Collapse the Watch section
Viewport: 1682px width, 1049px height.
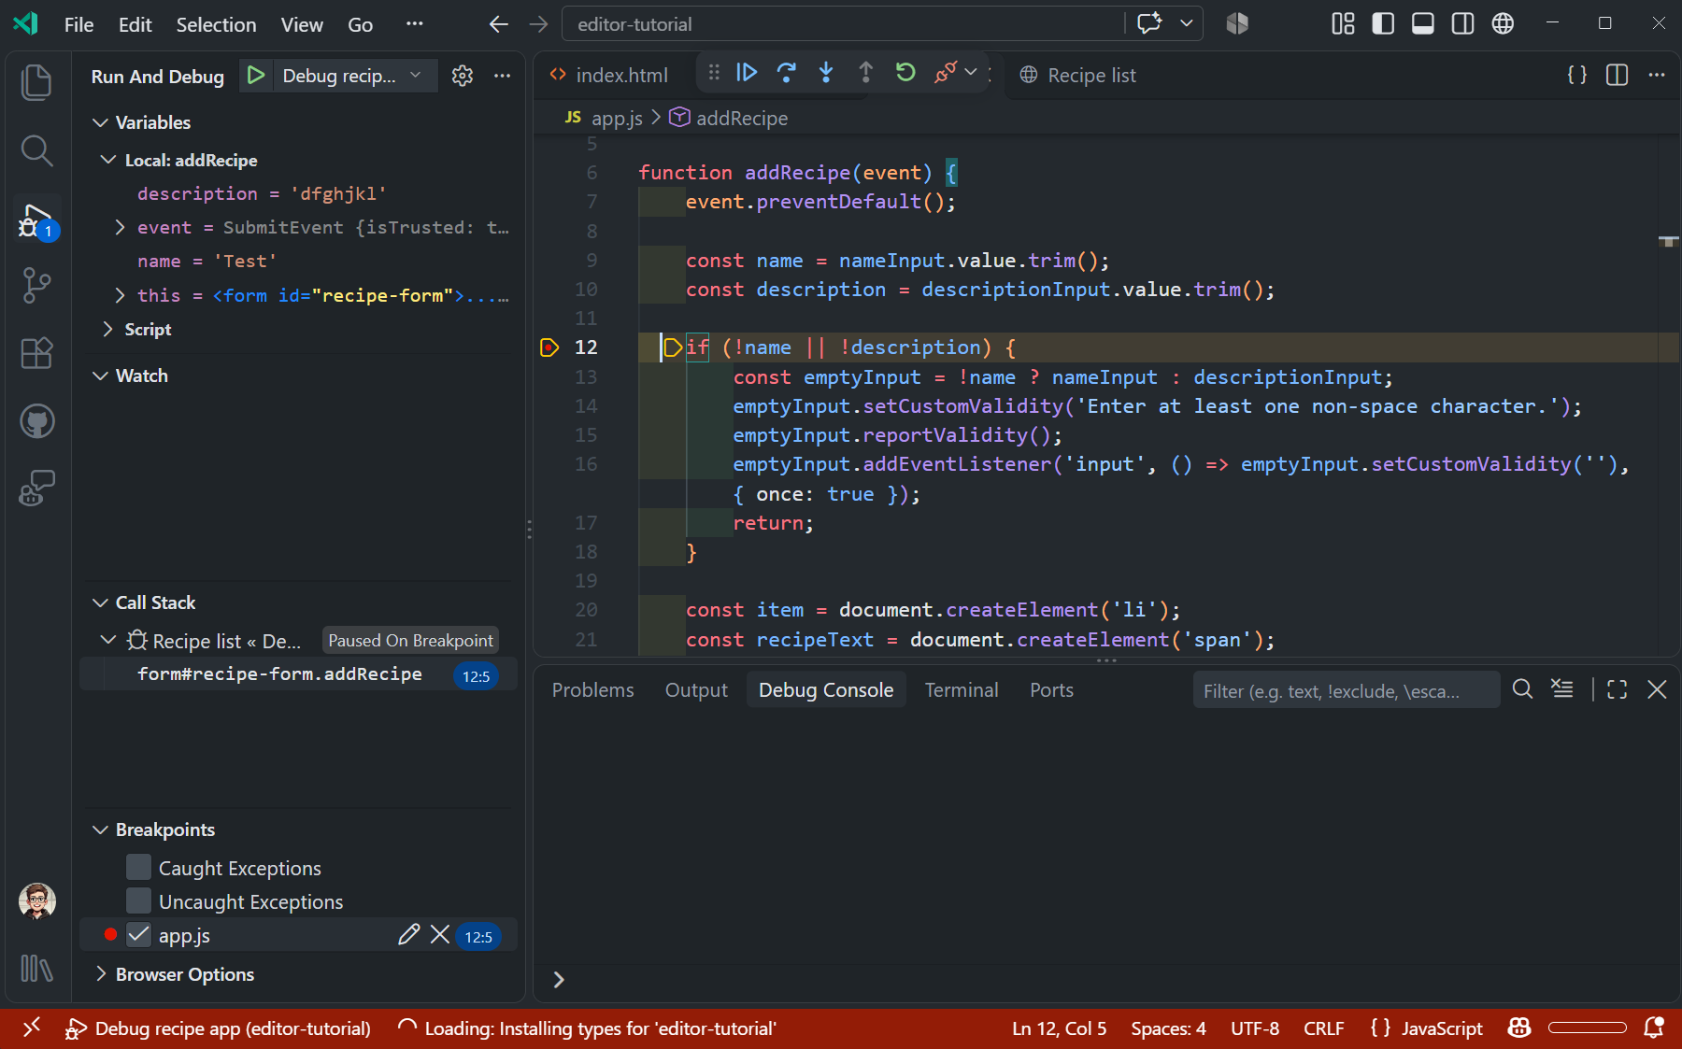(x=100, y=376)
